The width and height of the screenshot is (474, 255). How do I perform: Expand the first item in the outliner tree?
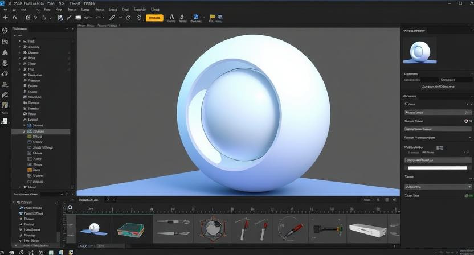(x=19, y=42)
